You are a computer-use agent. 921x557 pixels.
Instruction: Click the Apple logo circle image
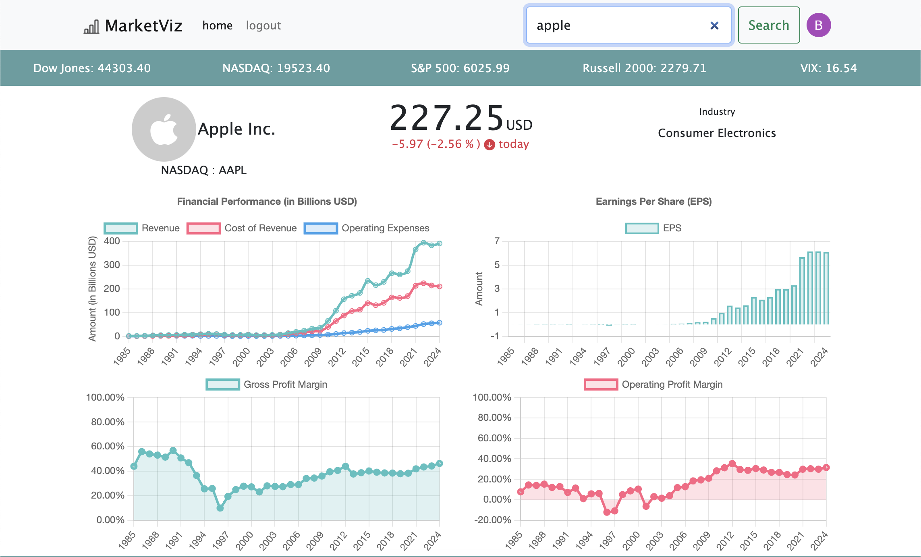pyautogui.click(x=164, y=129)
